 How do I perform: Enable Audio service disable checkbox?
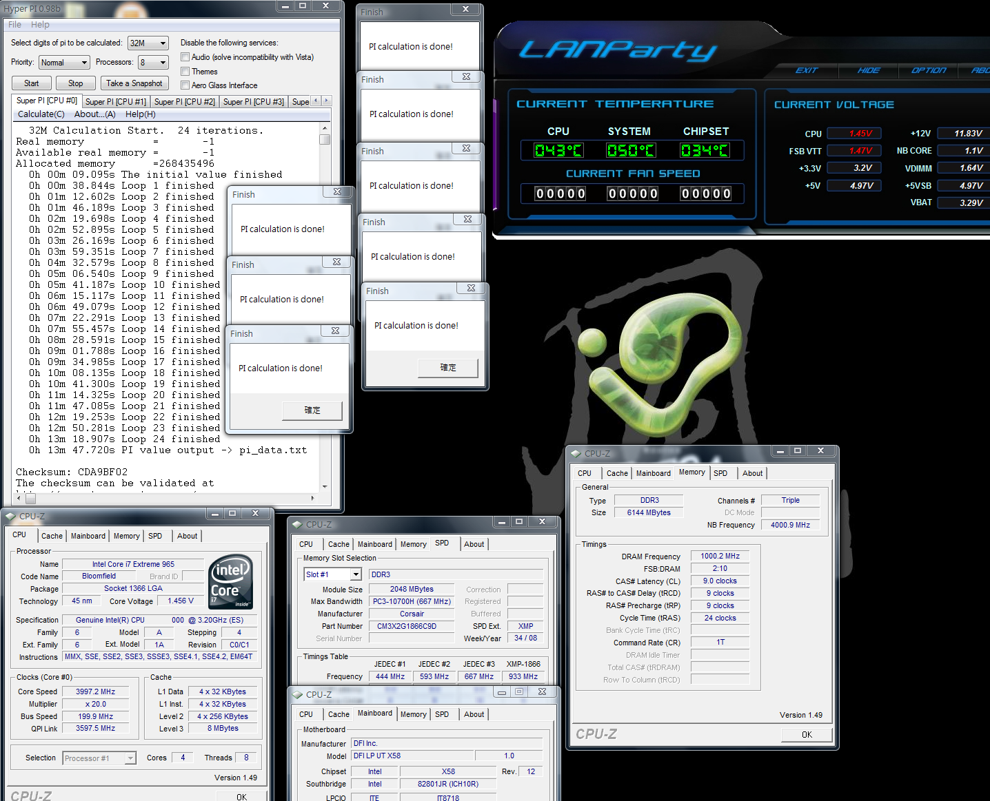(x=185, y=57)
